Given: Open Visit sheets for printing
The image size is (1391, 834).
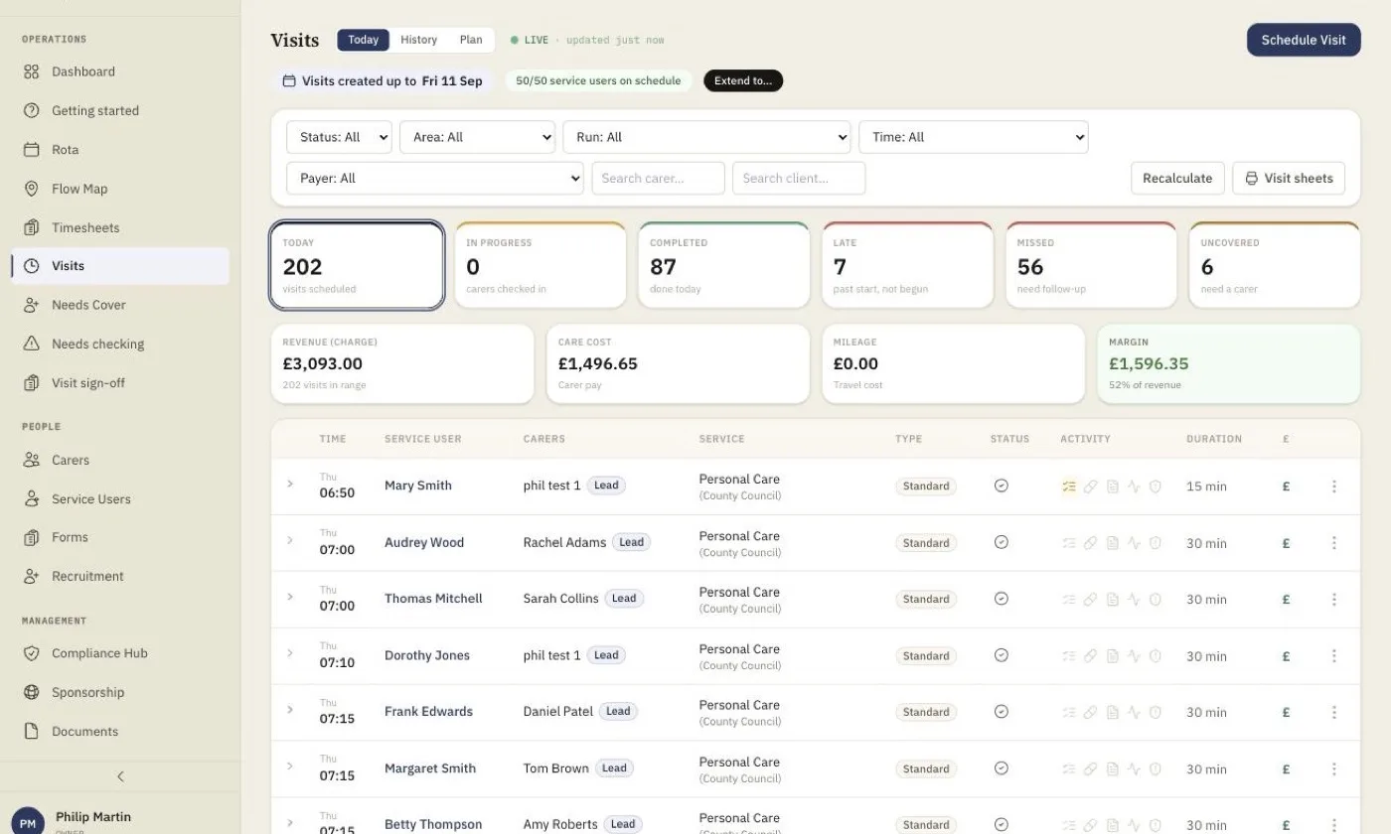Looking at the screenshot, I should click(1289, 179).
